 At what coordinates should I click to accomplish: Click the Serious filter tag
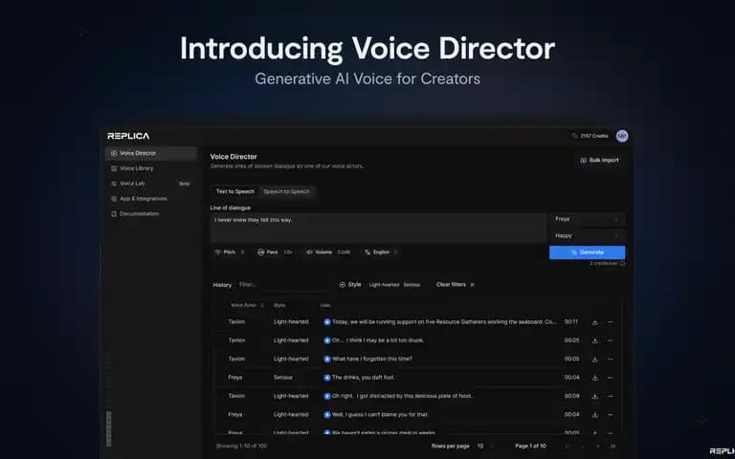tap(412, 285)
